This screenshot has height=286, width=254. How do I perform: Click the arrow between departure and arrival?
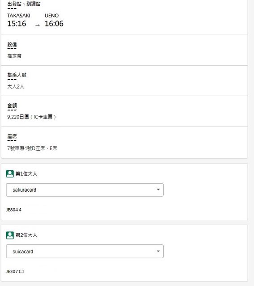[38, 25]
